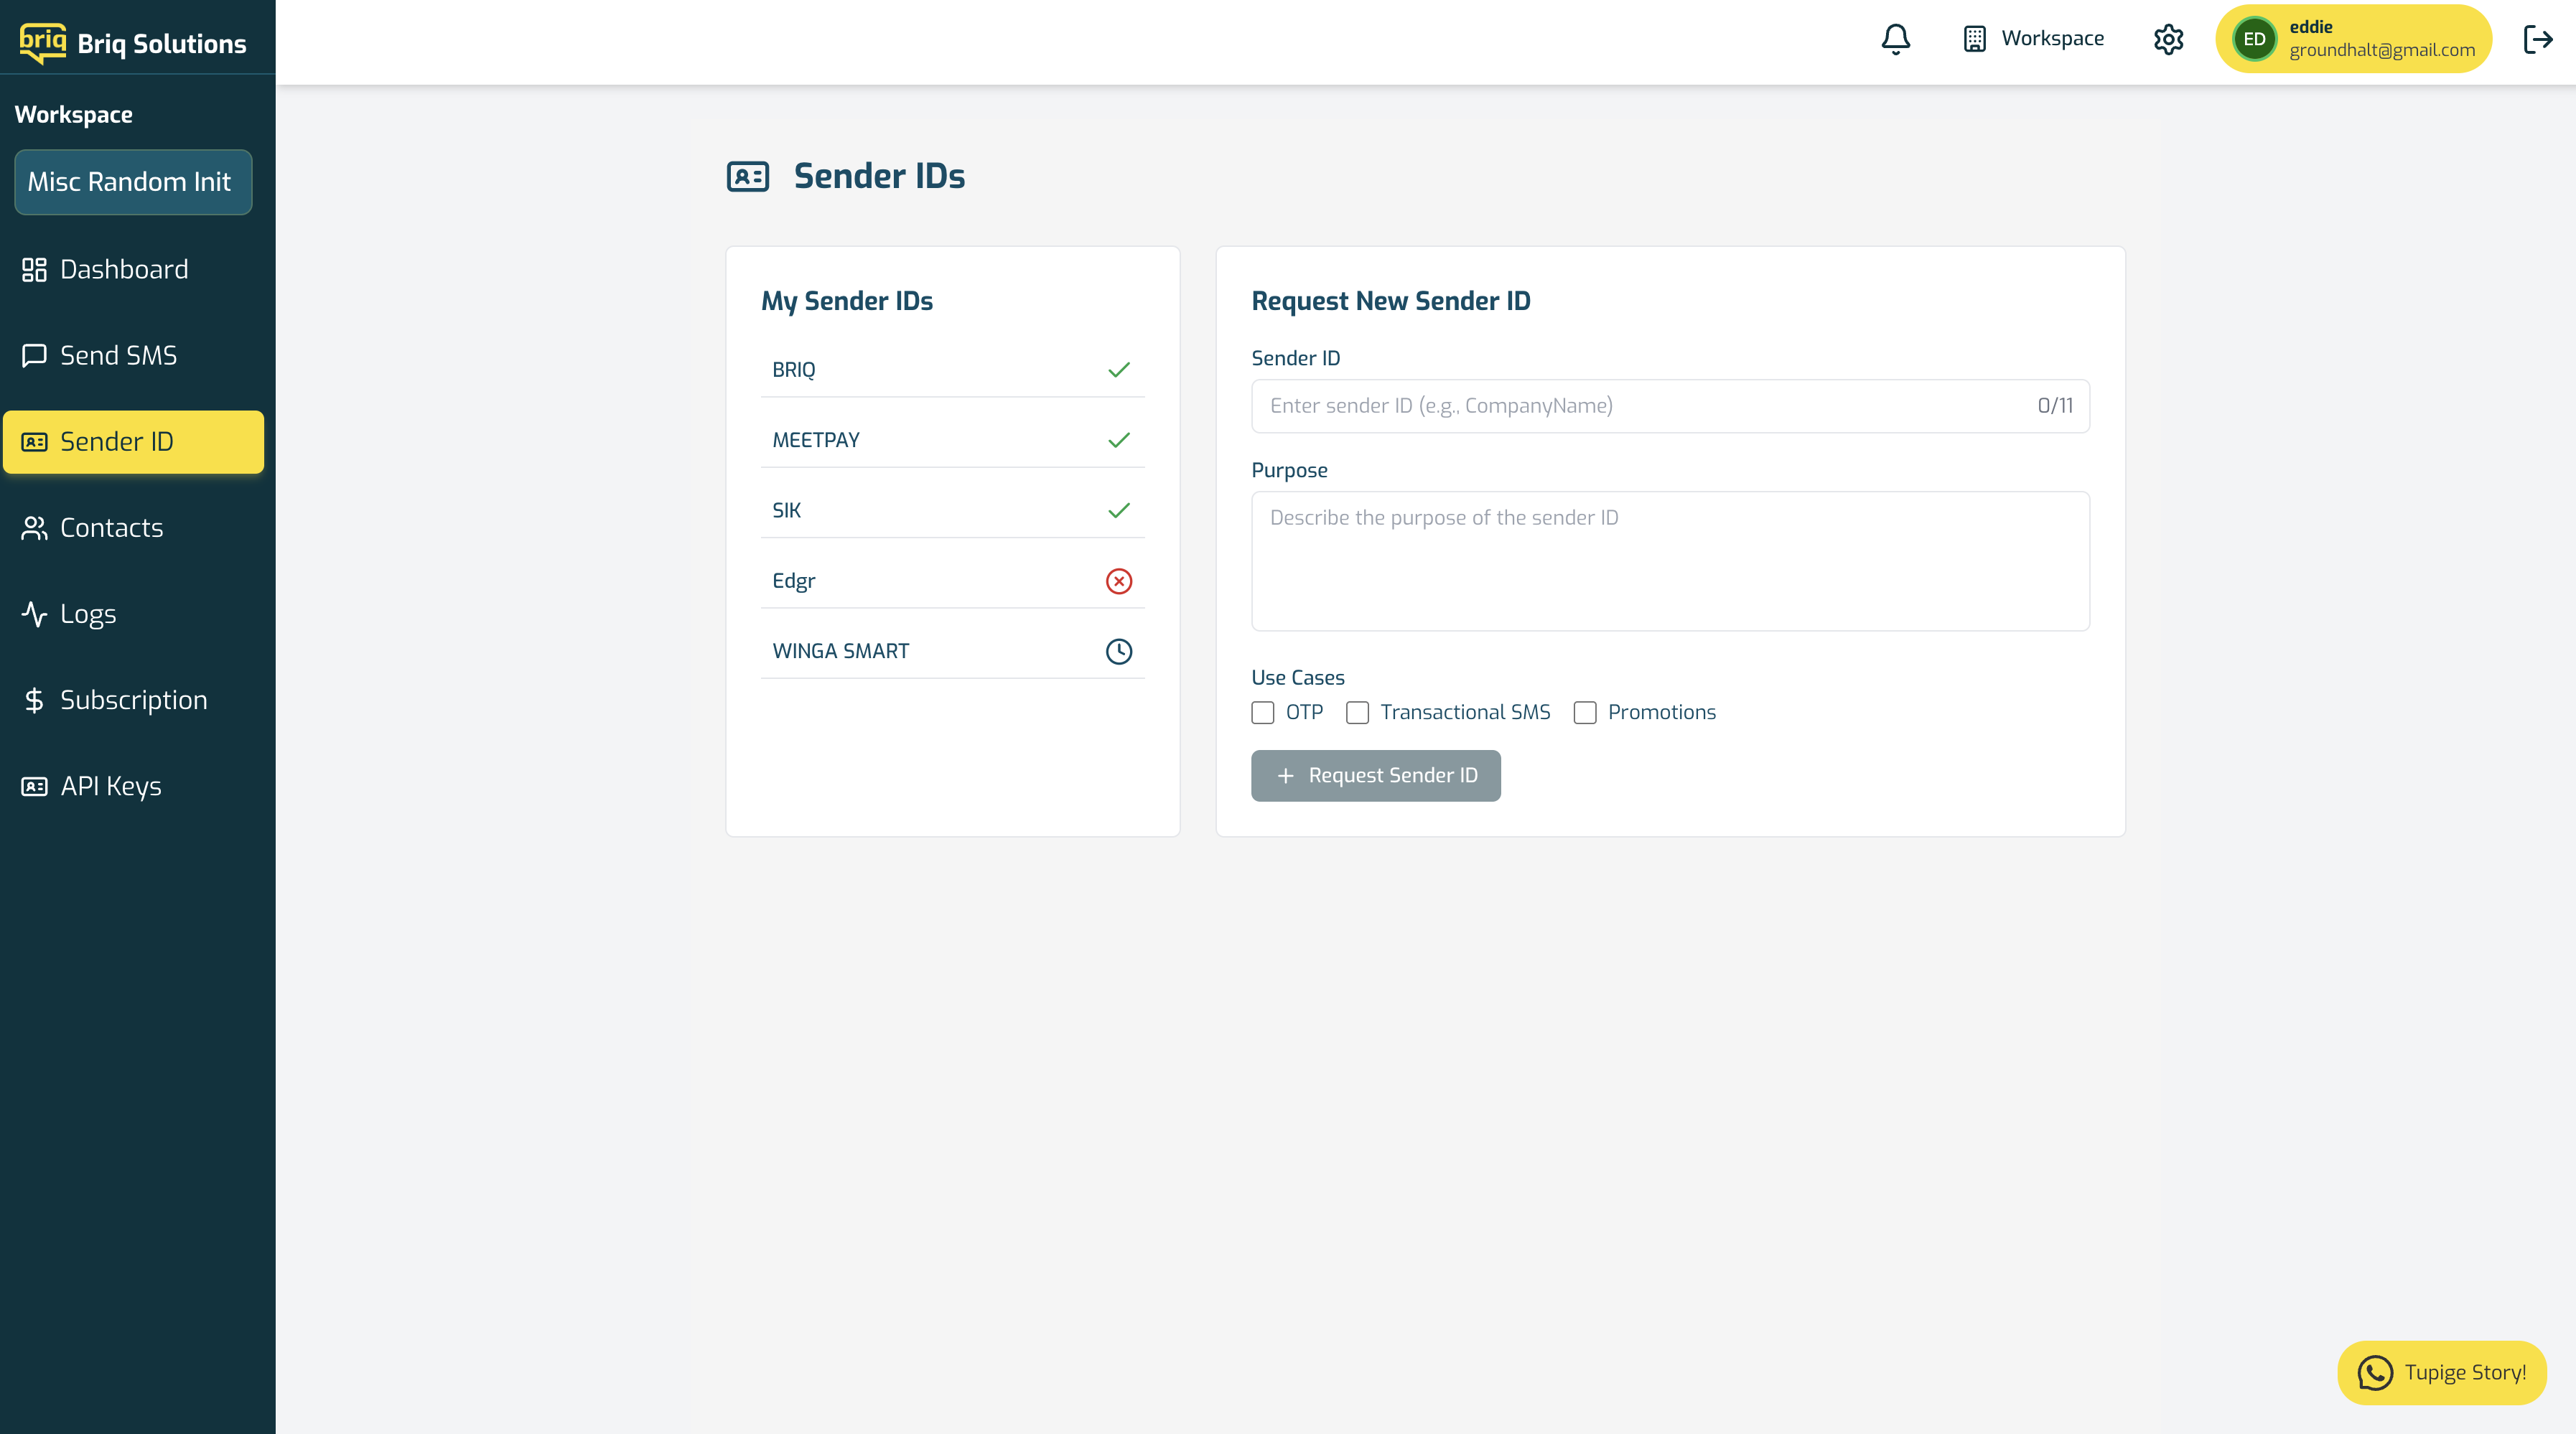Click the Edgr rejected status icon
The height and width of the screenshot is (1434, 2576).
[x=1118, y=581]
